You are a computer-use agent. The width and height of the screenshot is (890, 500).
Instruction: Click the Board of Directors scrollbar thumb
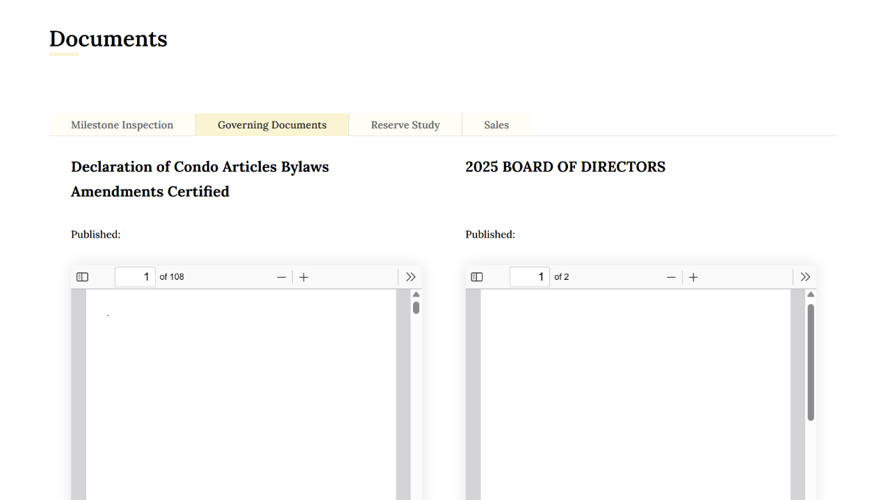[x=811, y=361]
